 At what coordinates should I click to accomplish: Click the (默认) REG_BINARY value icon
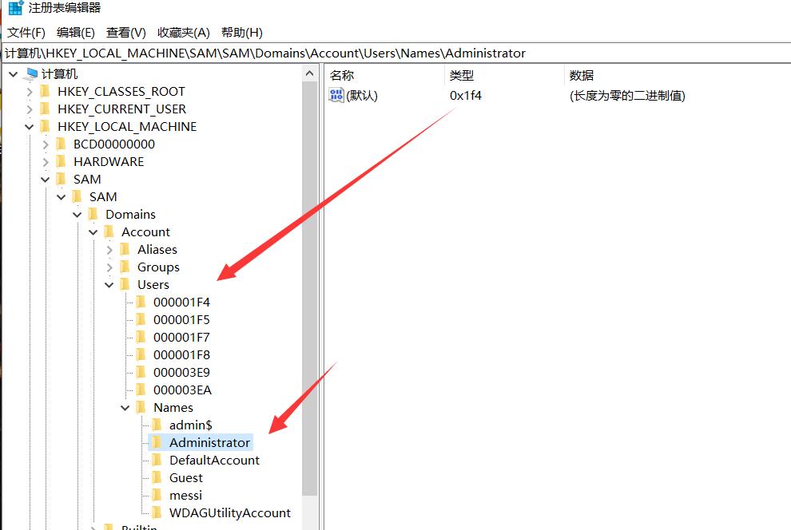[x=336, y=95]
